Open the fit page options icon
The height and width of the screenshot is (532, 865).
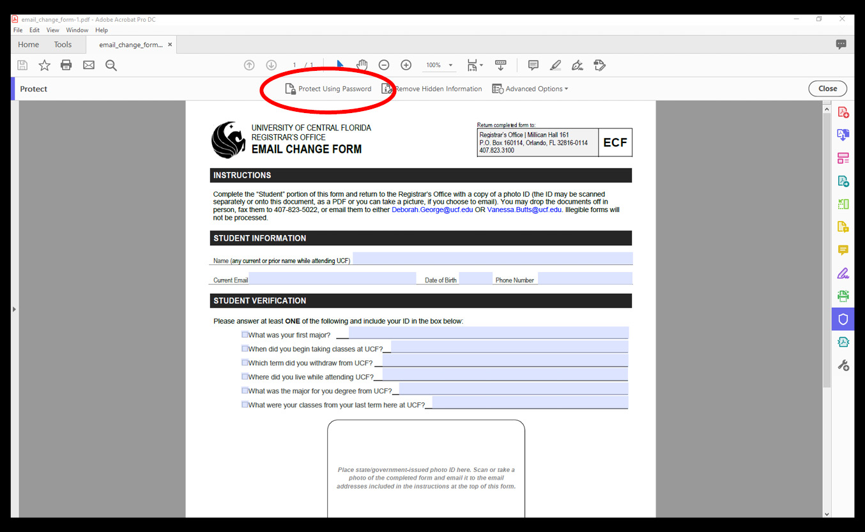tap(474, 65)
